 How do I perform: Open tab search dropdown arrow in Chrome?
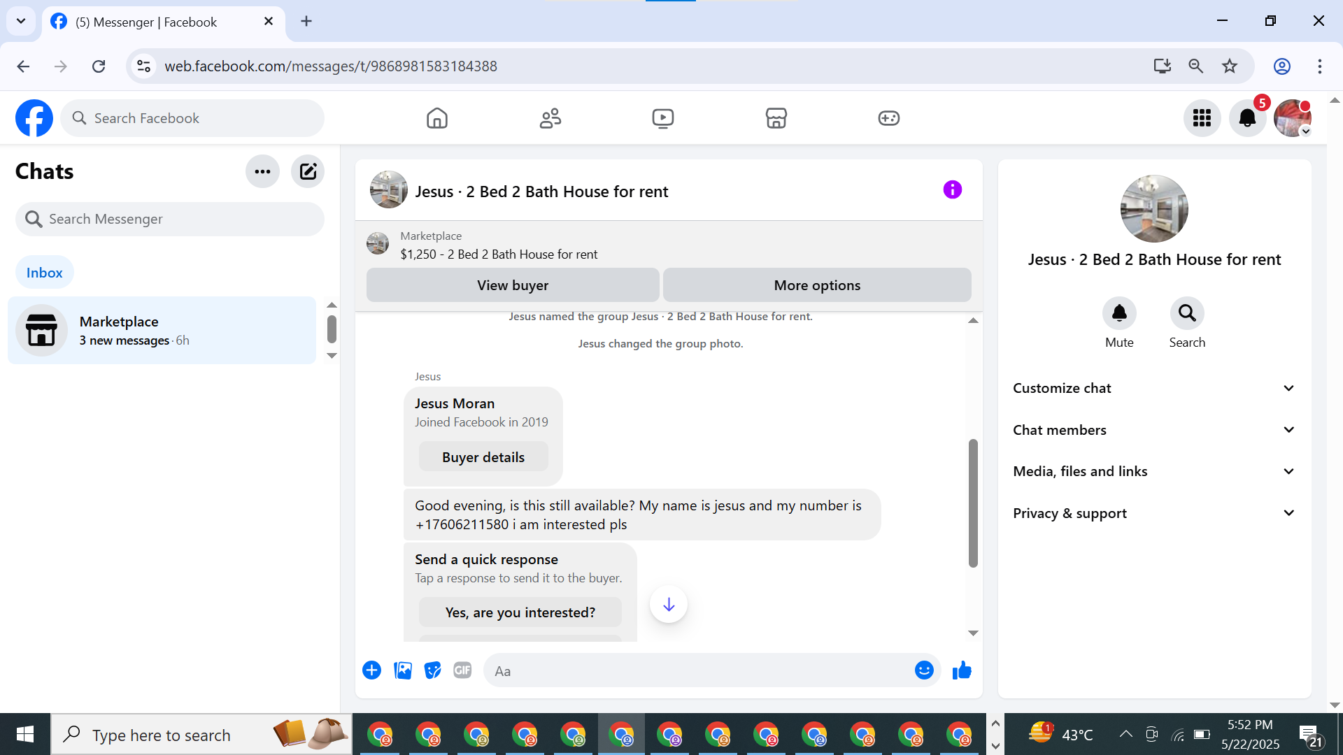(x=21, y=21)
